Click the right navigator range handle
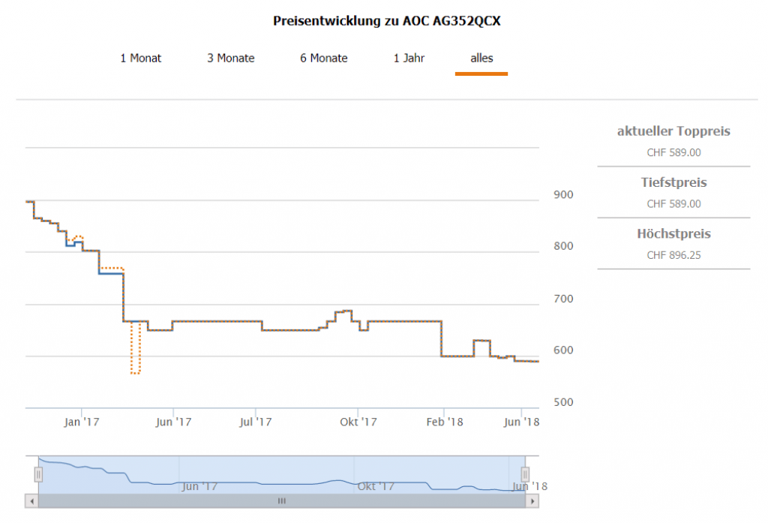This screenshot has width=768, height=523. point(526,474)
